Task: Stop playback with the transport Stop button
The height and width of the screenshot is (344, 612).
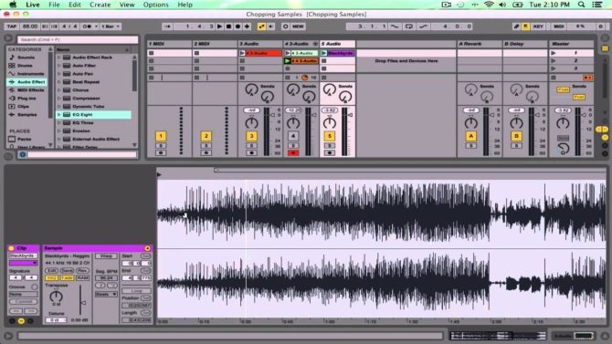Action: [x=228, y=26]
